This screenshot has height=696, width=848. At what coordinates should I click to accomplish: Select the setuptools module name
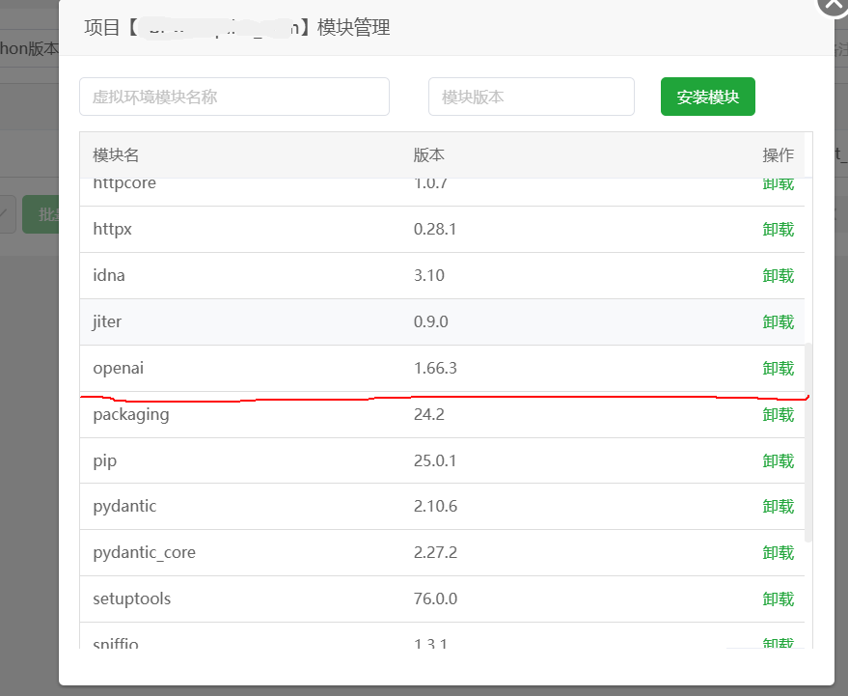(x=132, y=599)
